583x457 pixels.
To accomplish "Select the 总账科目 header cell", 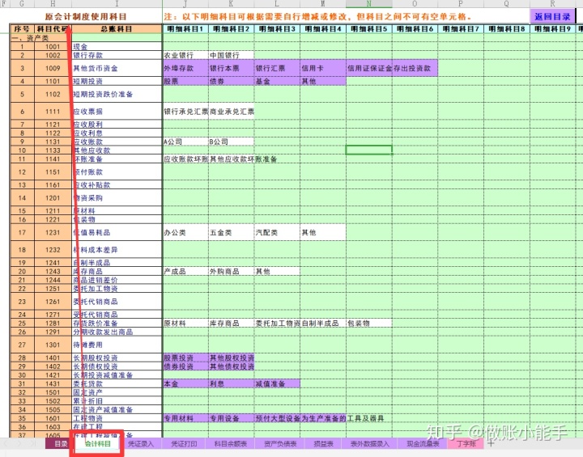I will (117, 29).
